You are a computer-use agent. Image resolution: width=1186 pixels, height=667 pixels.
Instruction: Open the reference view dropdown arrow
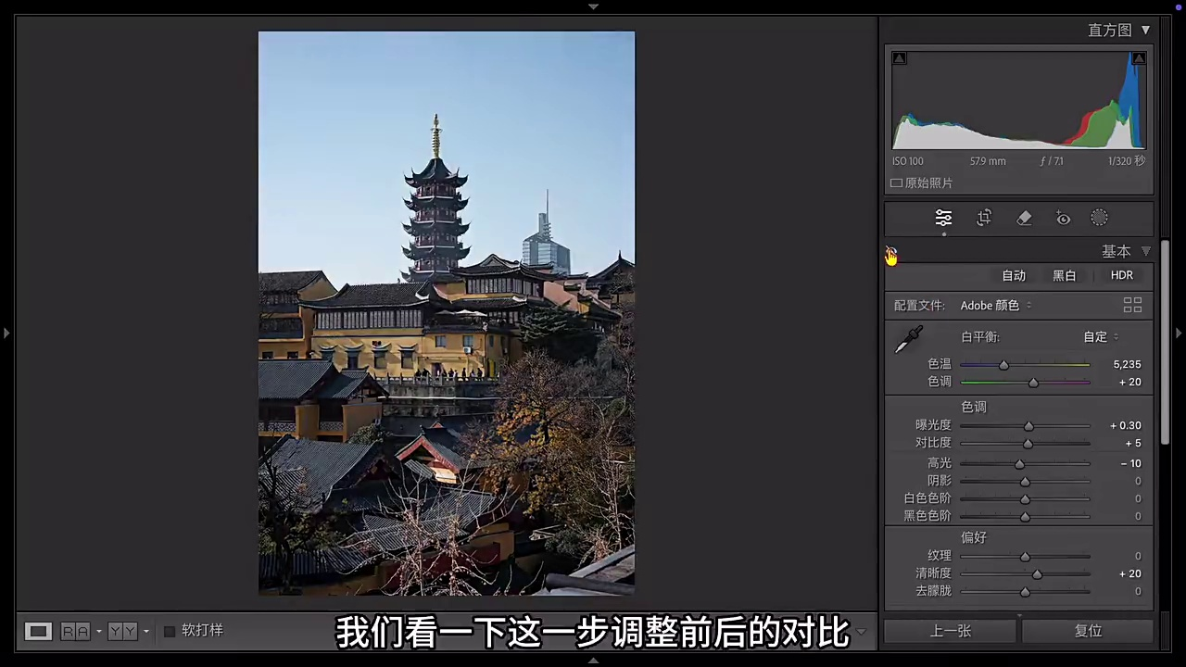(x=98, y=632)
